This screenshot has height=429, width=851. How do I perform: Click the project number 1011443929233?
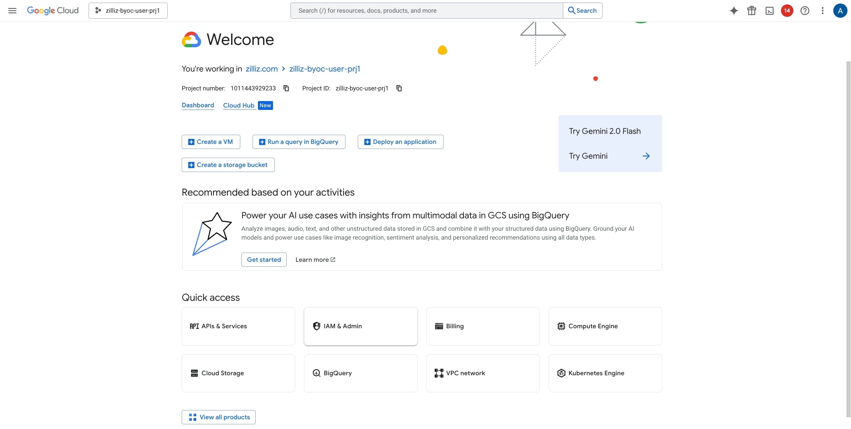(253, 88)
